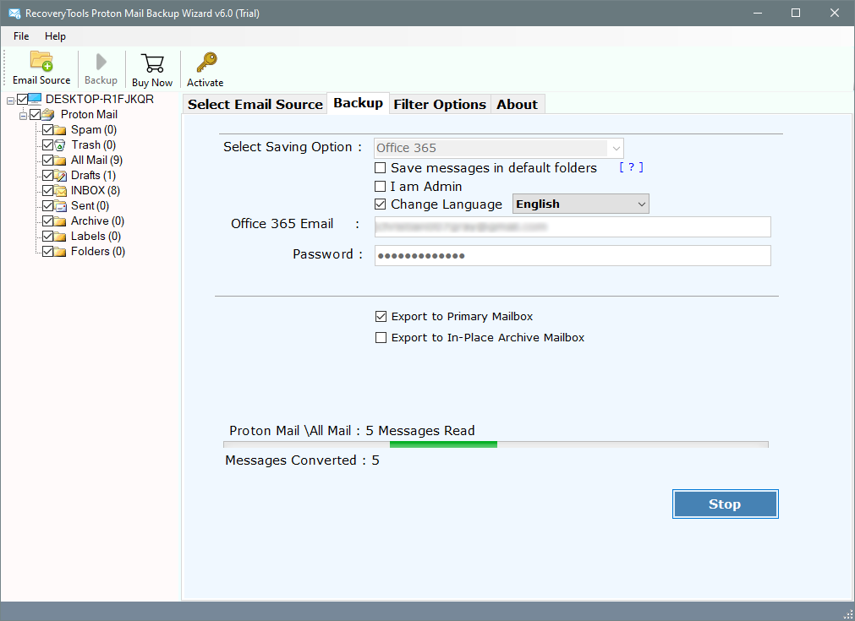This screenshot has width=855, height=621.
Task: Click the Archive folder icon
Action: point(60,221)
